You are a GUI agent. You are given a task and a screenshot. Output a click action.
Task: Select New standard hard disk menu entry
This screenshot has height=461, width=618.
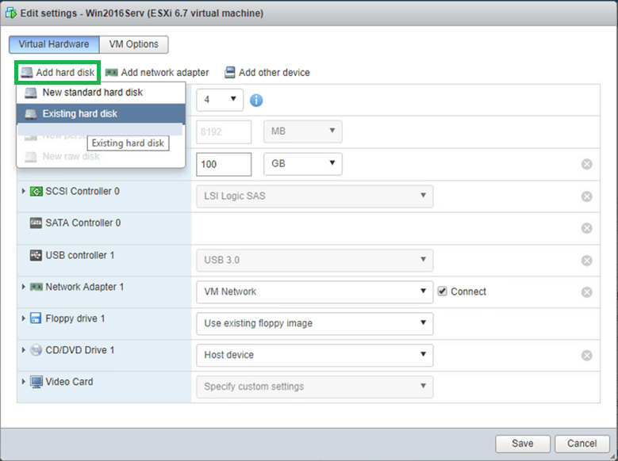click(101, 93)
